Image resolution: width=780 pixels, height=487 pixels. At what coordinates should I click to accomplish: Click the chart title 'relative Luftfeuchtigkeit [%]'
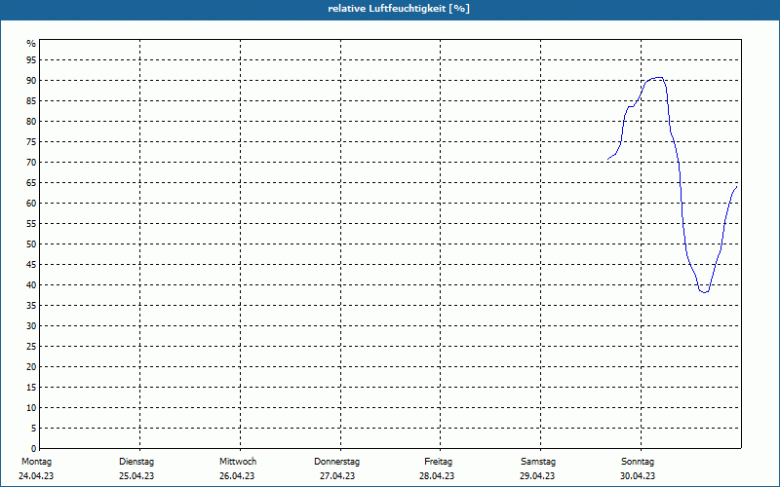(x=399, y=9)
